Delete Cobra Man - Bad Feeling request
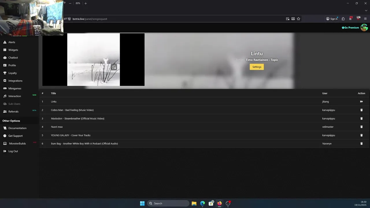Screen dimensions: 370x208 tap(361, 110)
